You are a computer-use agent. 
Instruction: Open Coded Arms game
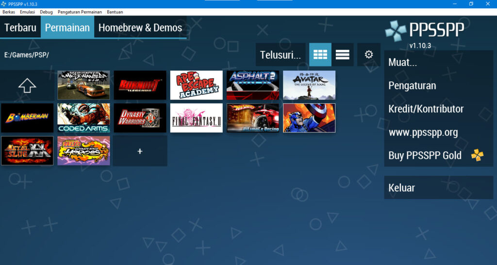(83, 118)
